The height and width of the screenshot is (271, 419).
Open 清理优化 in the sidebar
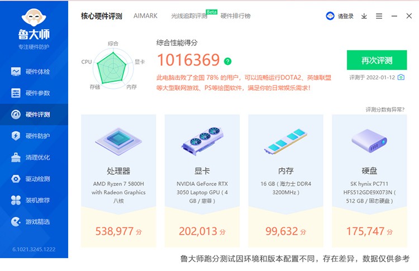[x=34, y=158]
